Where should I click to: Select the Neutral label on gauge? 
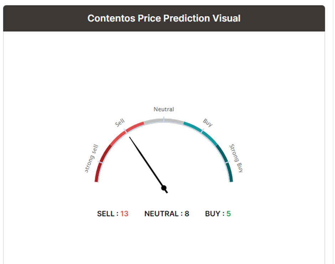pyautogui.click(x=164, y=109)
